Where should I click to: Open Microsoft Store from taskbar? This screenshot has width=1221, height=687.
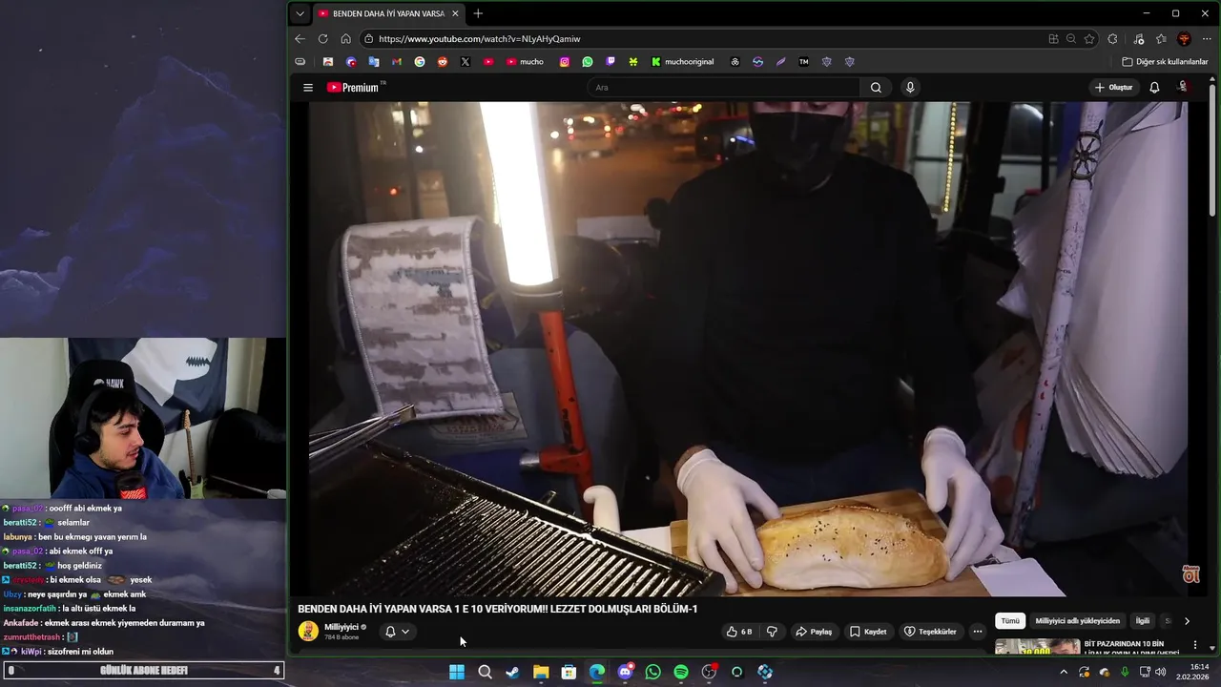point(569,672)
